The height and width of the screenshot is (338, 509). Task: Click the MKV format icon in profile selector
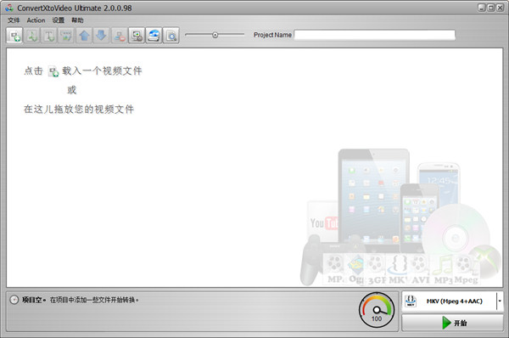[411, 301]
